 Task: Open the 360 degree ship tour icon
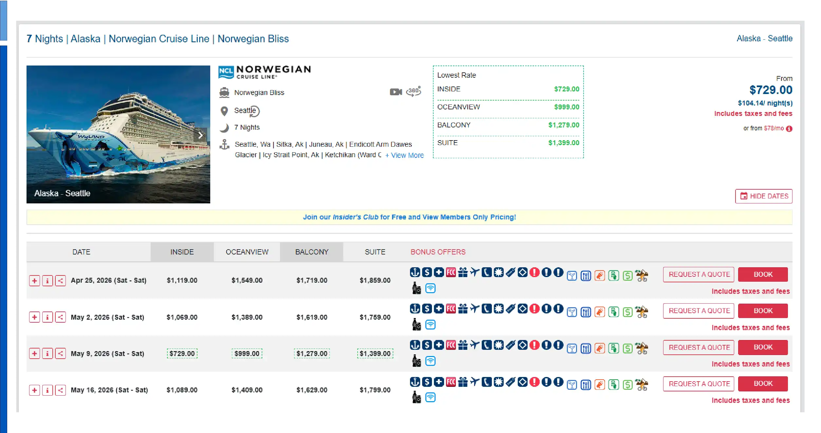coord(414,91)
